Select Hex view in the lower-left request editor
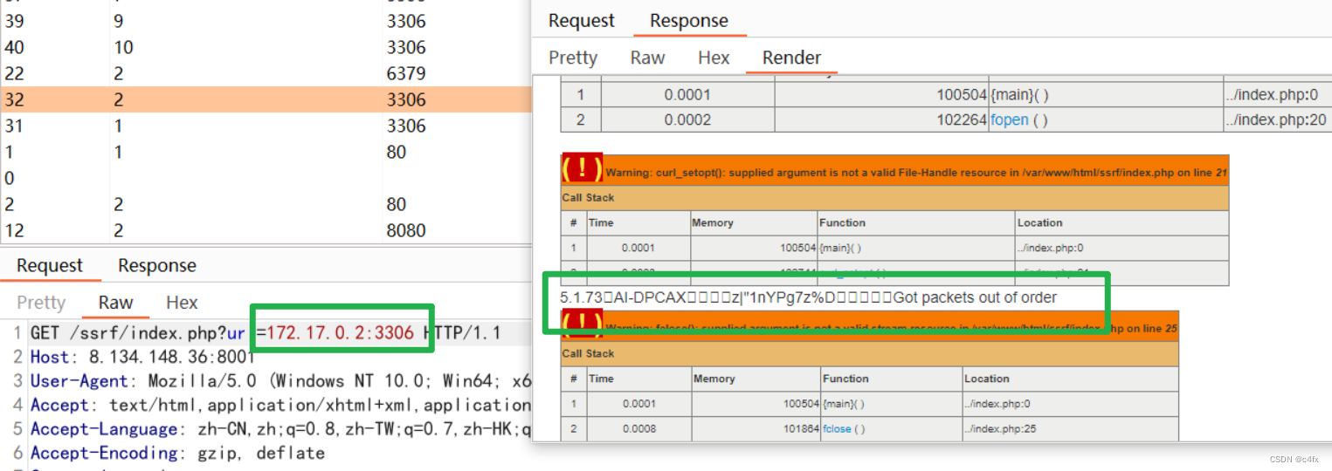This screenshot has width=1332, height=471. pos(182,303)
